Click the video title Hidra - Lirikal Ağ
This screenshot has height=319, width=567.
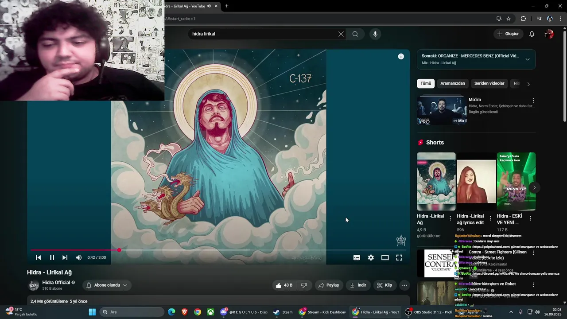(49, 272)
